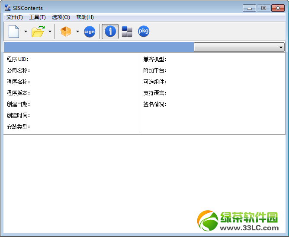Click the 程序 UID label
The image size is (289, 237).
pyautogui.click(x=18, y=59)
